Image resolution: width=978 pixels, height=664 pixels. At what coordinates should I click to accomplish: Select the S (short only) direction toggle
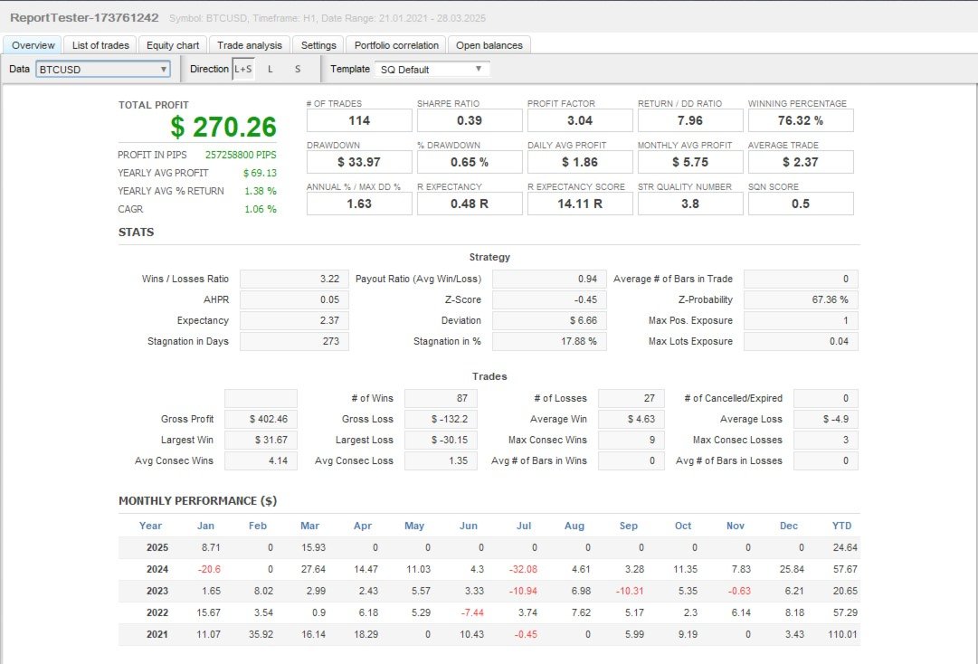[x=298, y=70]
